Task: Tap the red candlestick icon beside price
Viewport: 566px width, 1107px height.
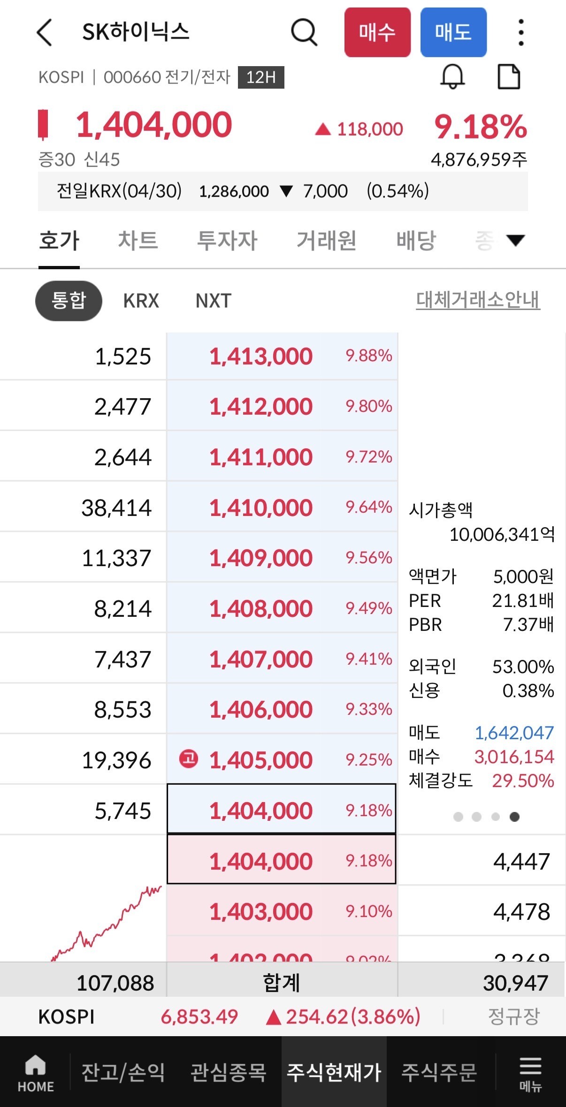Action: [x=43, y=125]
